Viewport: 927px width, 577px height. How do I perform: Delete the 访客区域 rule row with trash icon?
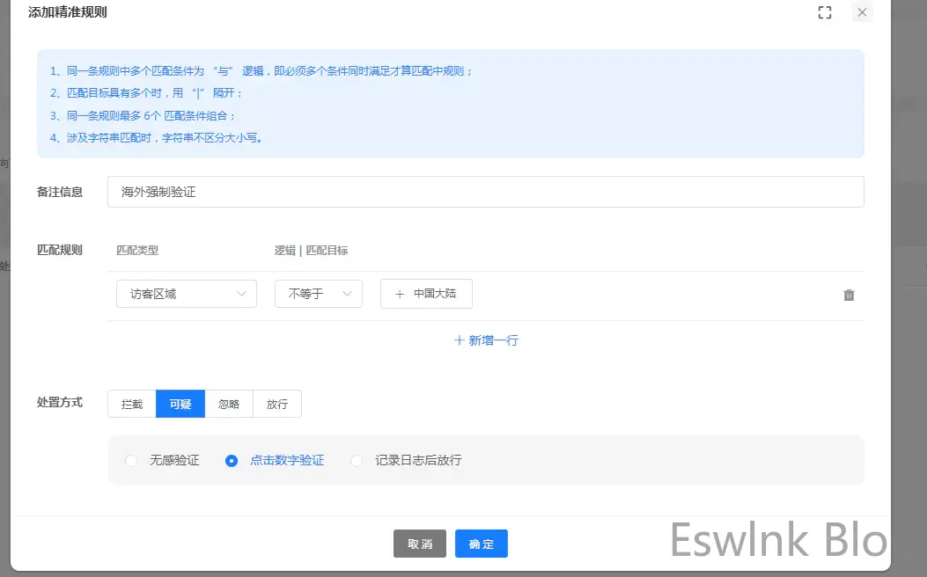(849, 295)
